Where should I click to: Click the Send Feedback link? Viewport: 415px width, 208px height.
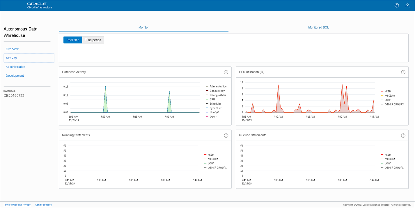pyautogui.click(x=44, y=205)
